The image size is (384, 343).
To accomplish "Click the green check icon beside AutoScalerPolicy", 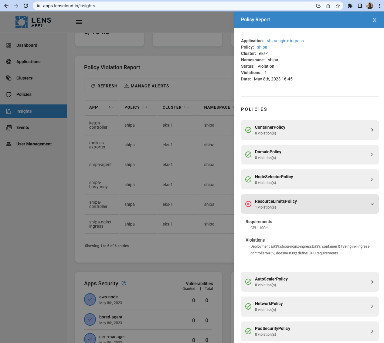I will point(248,282).
